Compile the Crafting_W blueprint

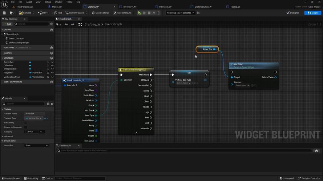(25, 13)
